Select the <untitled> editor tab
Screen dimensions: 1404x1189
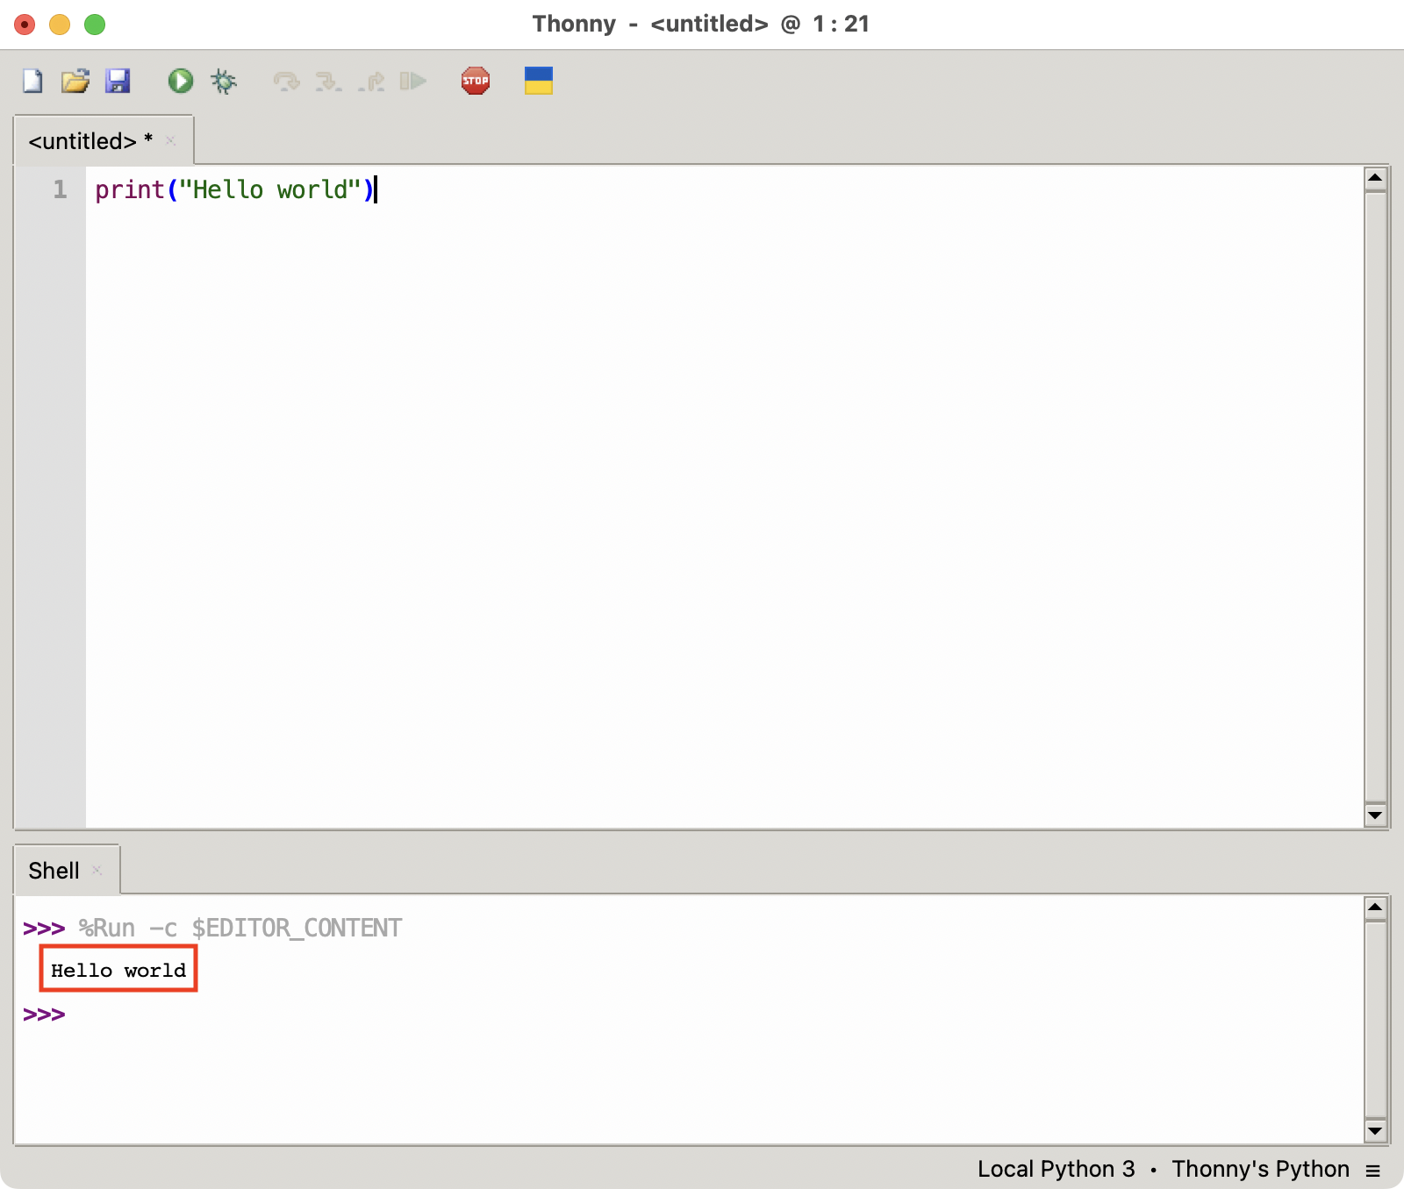(x=82, y=141)
